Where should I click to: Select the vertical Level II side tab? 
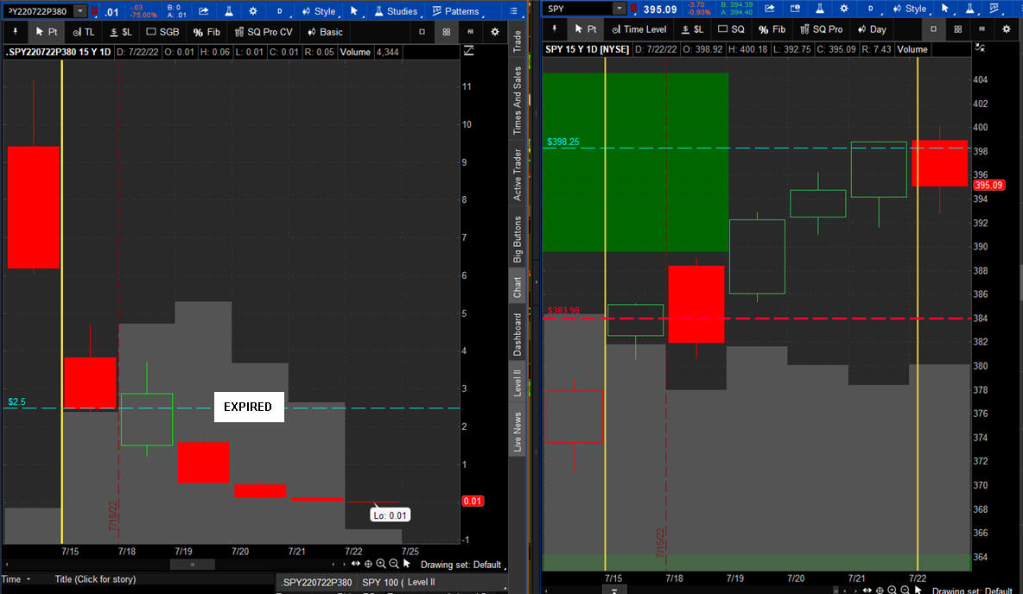(x=518, y=382)
